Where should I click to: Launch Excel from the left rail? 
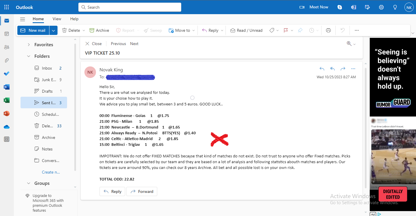(7, 100)
